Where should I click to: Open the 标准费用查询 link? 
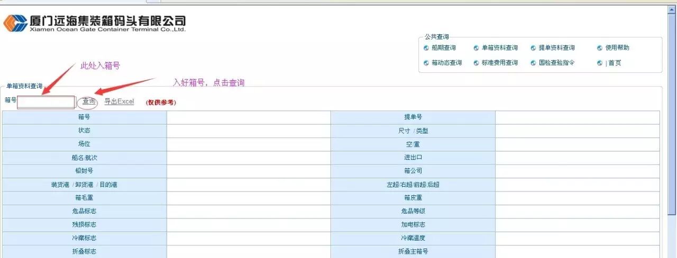(x=500, y=63)
